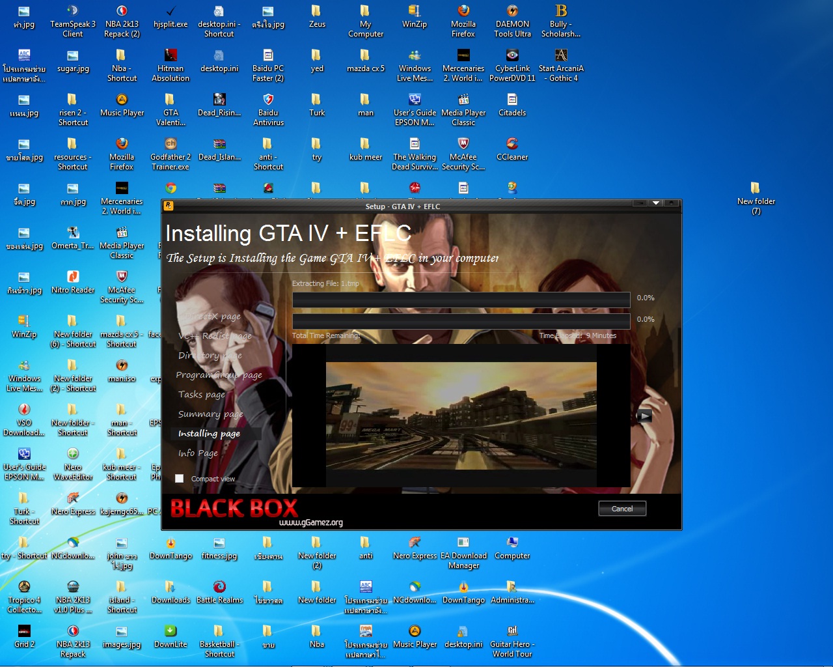This screenshot has height=667, width=833.
Task: Open the Dead_Risin... archive
Action: click(219, 106)
